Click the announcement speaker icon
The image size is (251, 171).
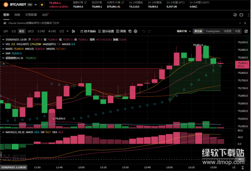(x=5, y=23)
